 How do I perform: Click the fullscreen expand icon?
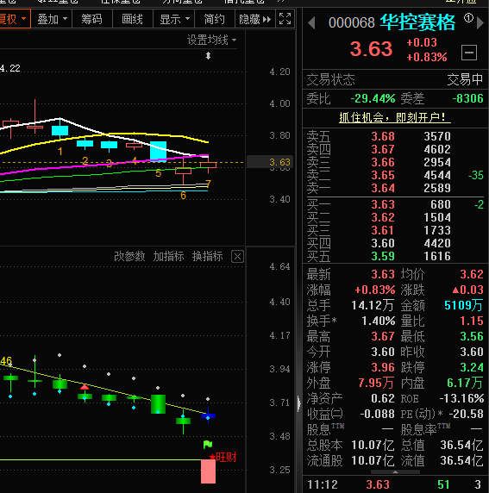[x=285, y=19]
